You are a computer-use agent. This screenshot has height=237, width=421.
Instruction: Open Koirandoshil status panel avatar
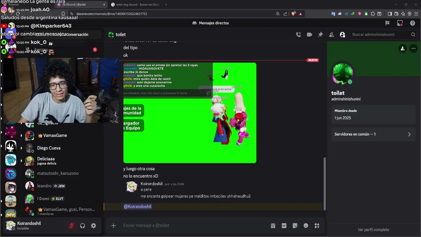[11, 225]
